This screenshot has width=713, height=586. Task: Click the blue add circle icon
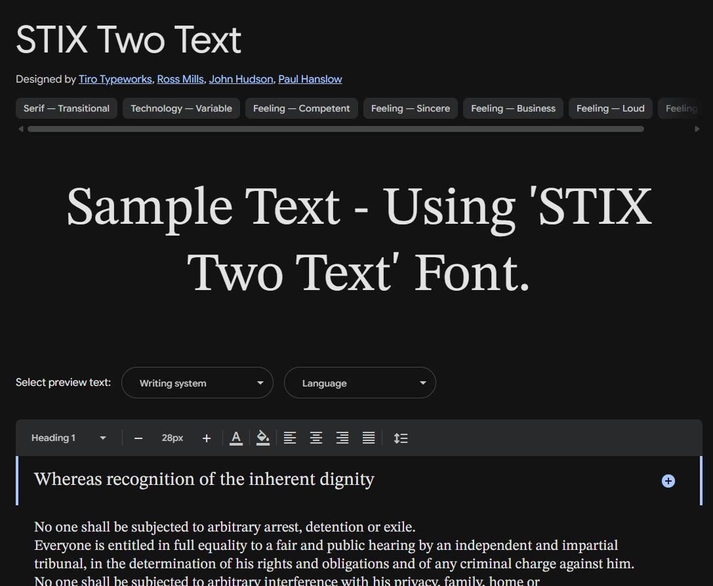pyautogui.click(x=668, y=481)
